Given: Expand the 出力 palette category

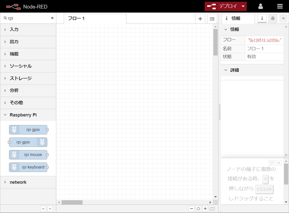Looking at the screenshot, I should pyautogui.click(x=28, y=42).
